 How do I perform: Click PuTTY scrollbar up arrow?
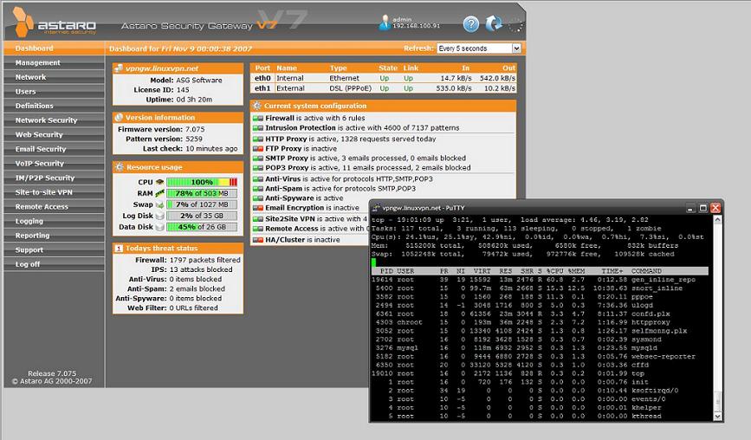pyautogui.click(x=717, y=220)
